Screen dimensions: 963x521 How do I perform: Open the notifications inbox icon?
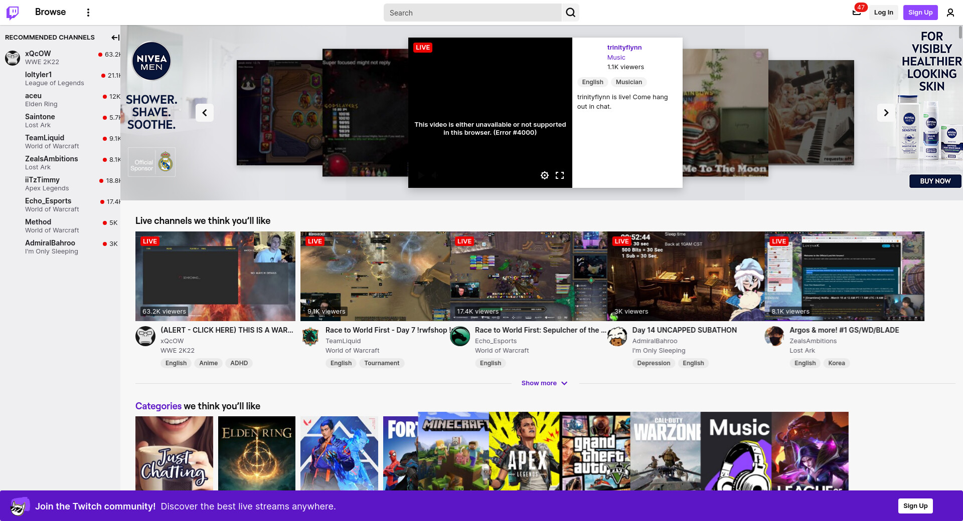coord(857,13)
